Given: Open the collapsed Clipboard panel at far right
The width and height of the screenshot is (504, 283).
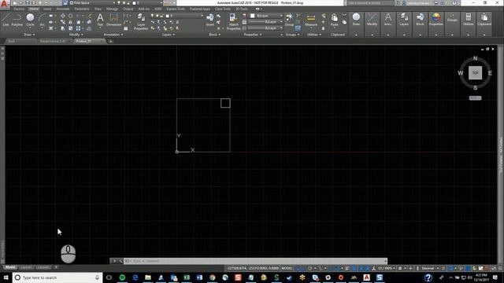Looking at the screenshot, I should [x=484, y=24].
